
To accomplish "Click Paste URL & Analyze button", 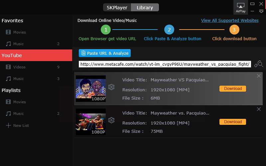I will (105, 53).
